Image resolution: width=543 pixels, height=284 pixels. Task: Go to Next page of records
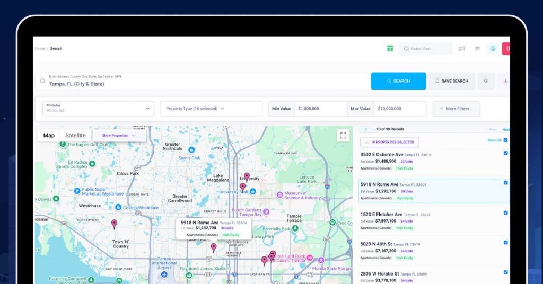point(506,130)
